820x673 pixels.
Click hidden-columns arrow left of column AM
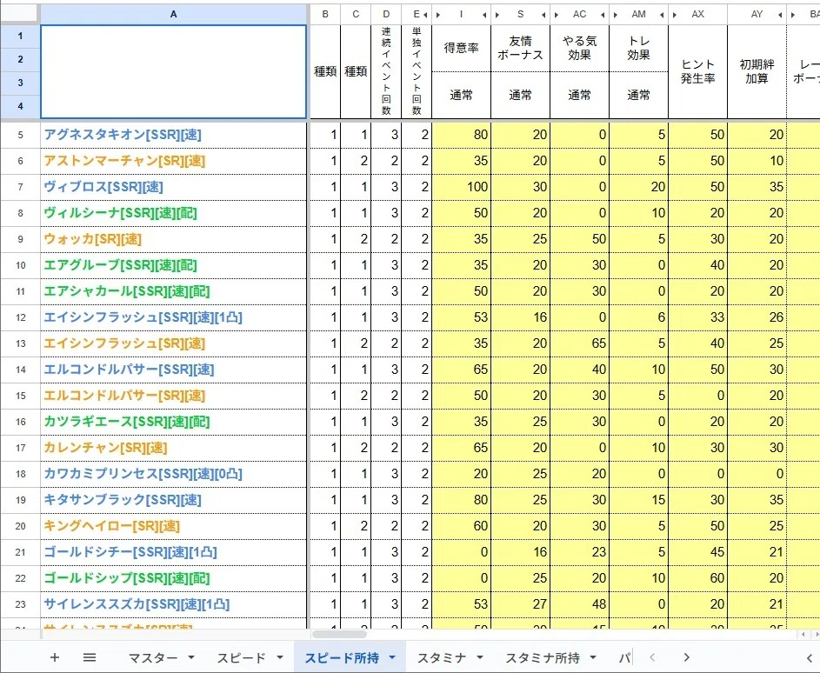point(615,15)
